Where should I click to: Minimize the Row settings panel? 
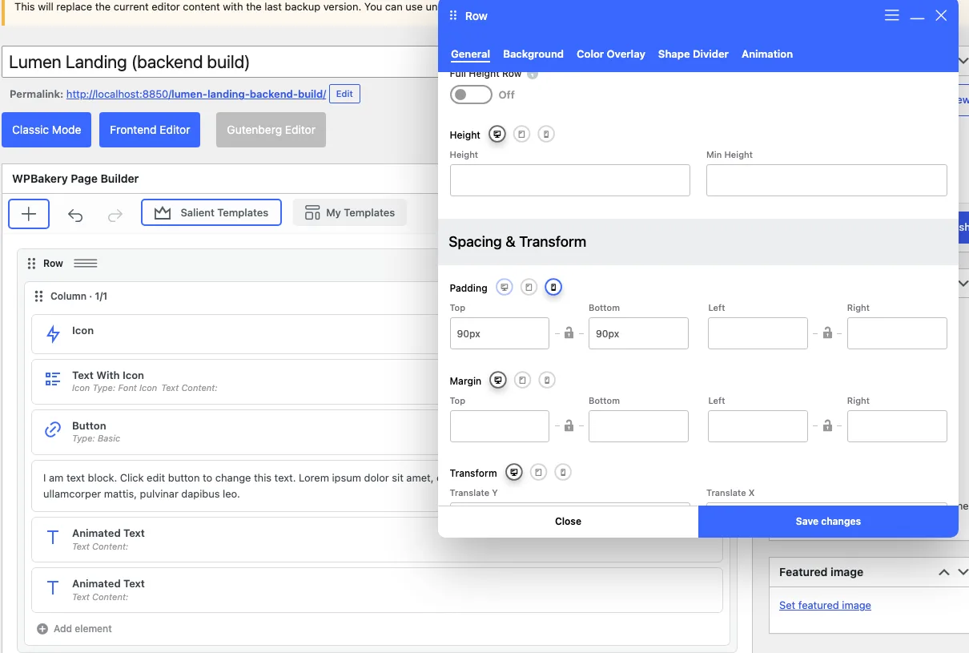pos(918,17)
